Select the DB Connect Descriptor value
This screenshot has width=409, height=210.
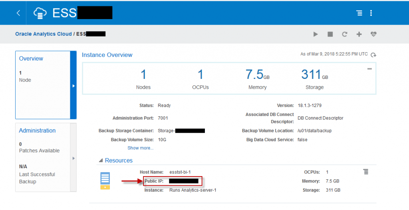pyautogui.click(x=320, y=118)
